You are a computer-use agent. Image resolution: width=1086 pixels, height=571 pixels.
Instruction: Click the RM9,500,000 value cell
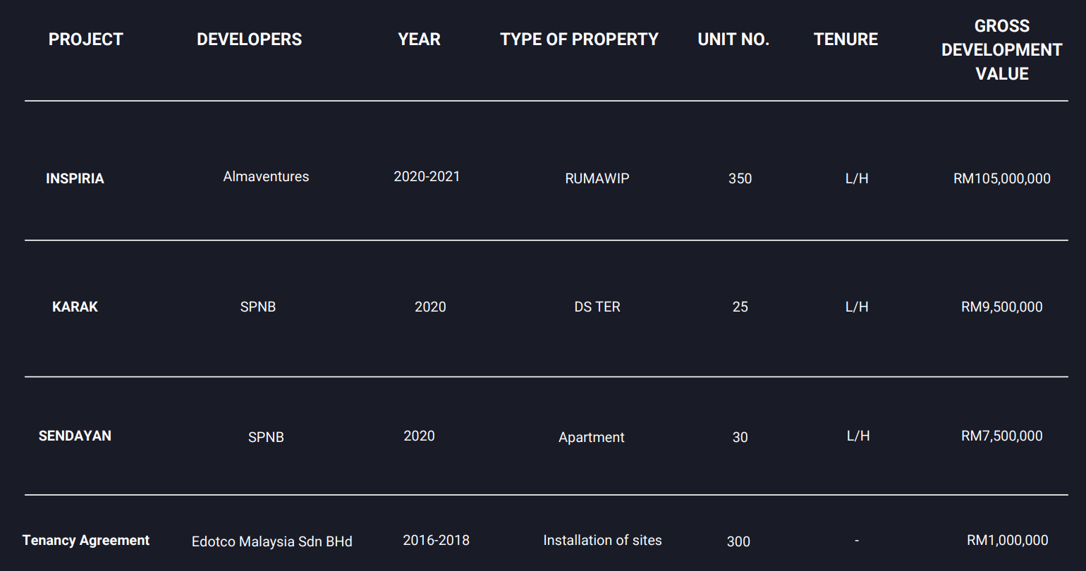[x=1001, y=307]
